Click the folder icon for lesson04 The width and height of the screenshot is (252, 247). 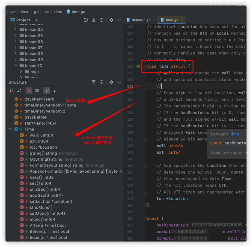(22, 29)
